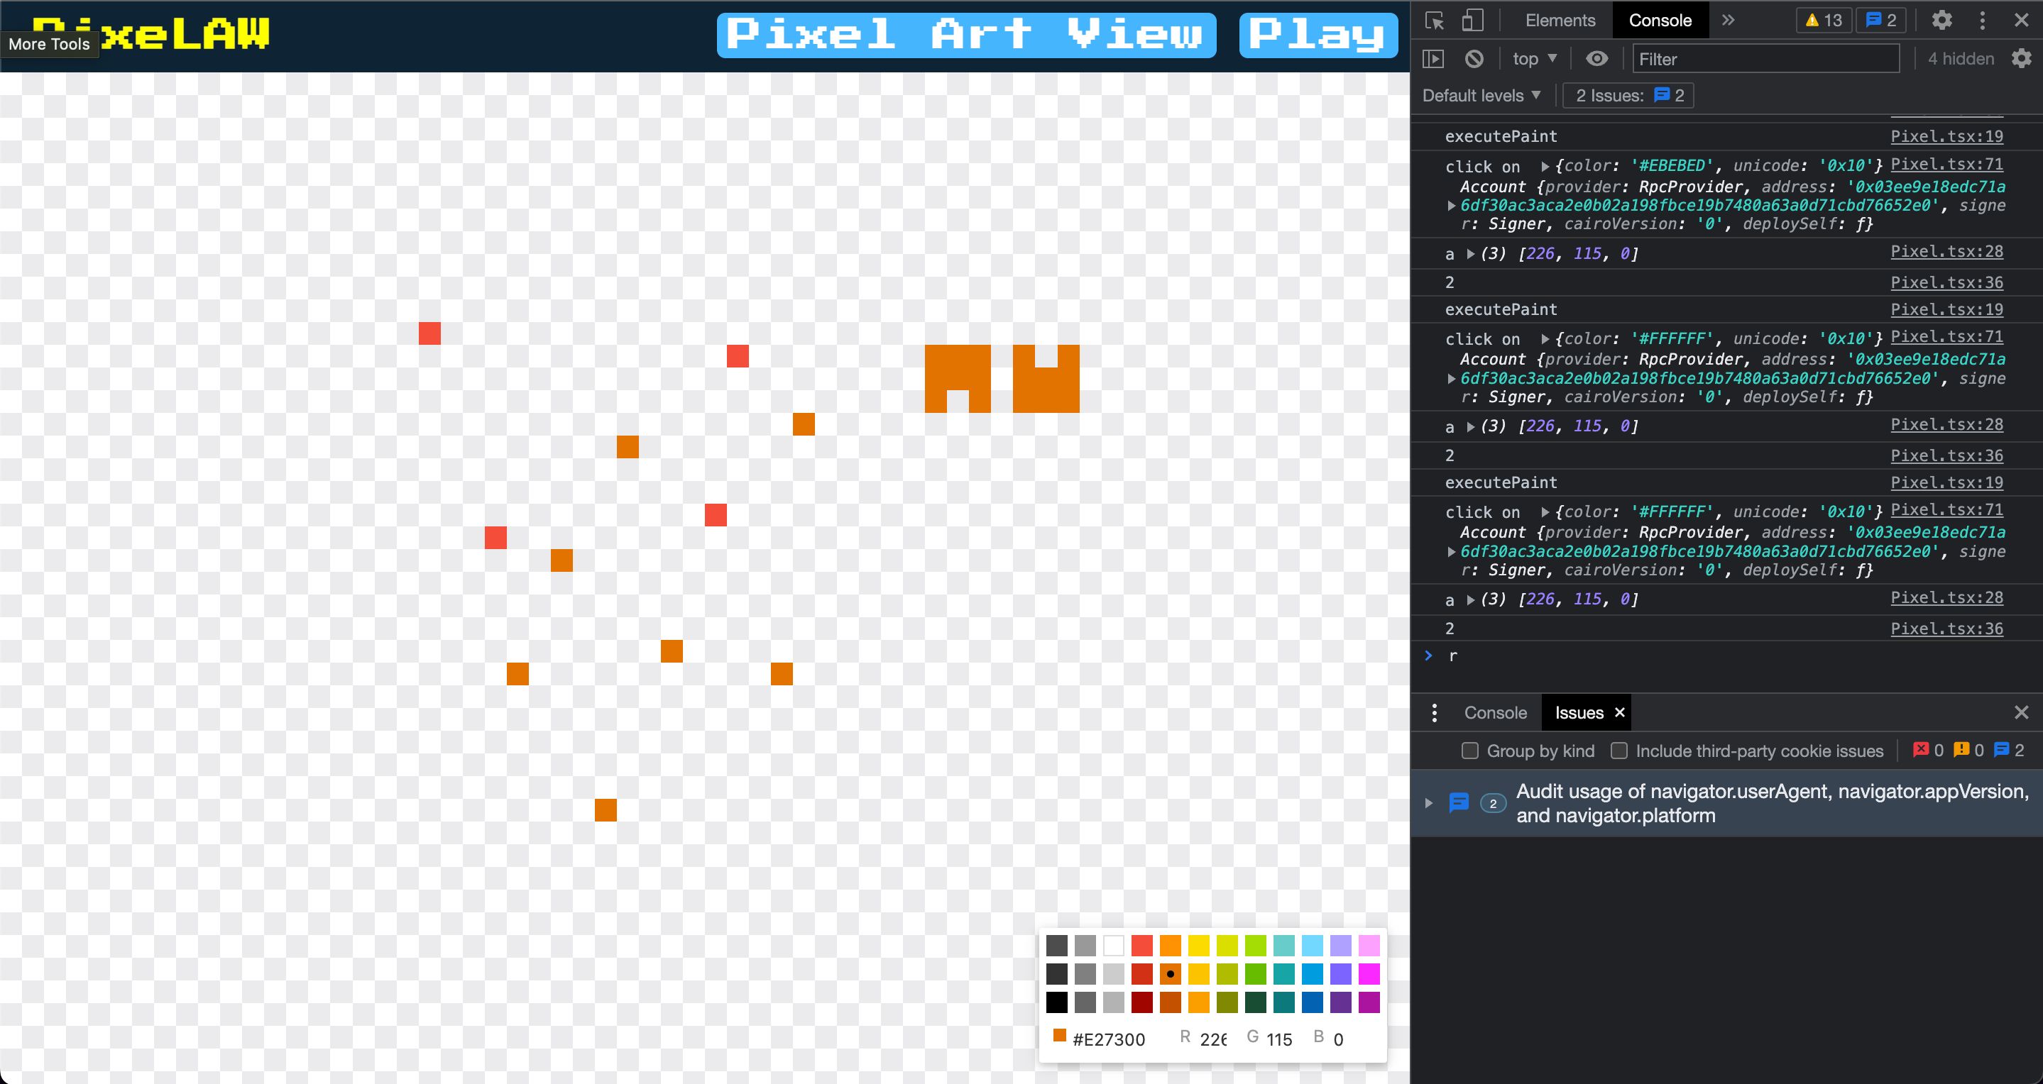This screenshot has width=2043, height=1084.
Task: Toggle the device toolbar icon
Action: (1473, 21)
